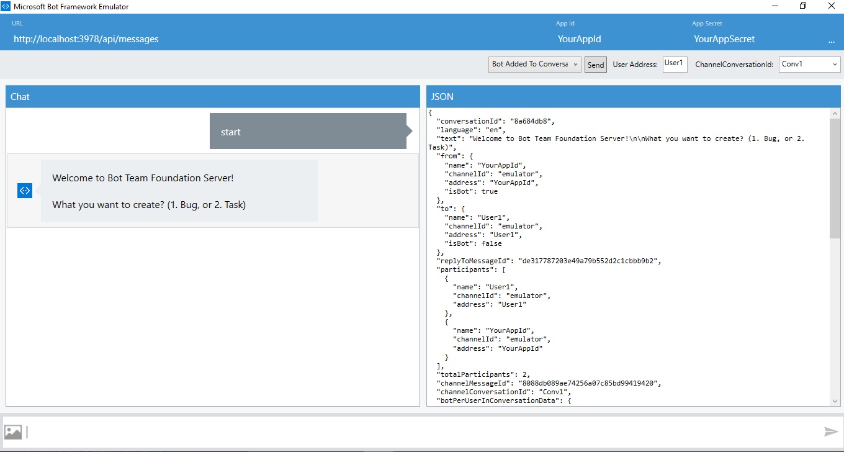The width and height of the screenshot is (844, 452).
Task: Click JSON panel scrollbar down arrow
Action: [835, 401]
